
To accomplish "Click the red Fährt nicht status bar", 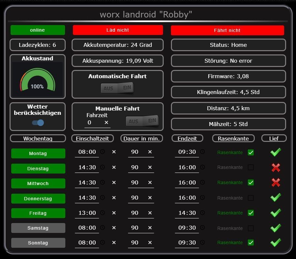I will (227, 30).
